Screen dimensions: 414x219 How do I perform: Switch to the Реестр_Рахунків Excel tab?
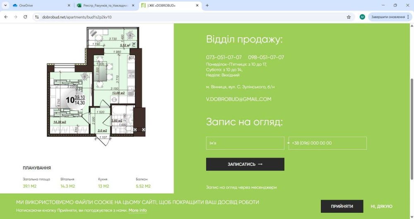[x=106, y=5]
